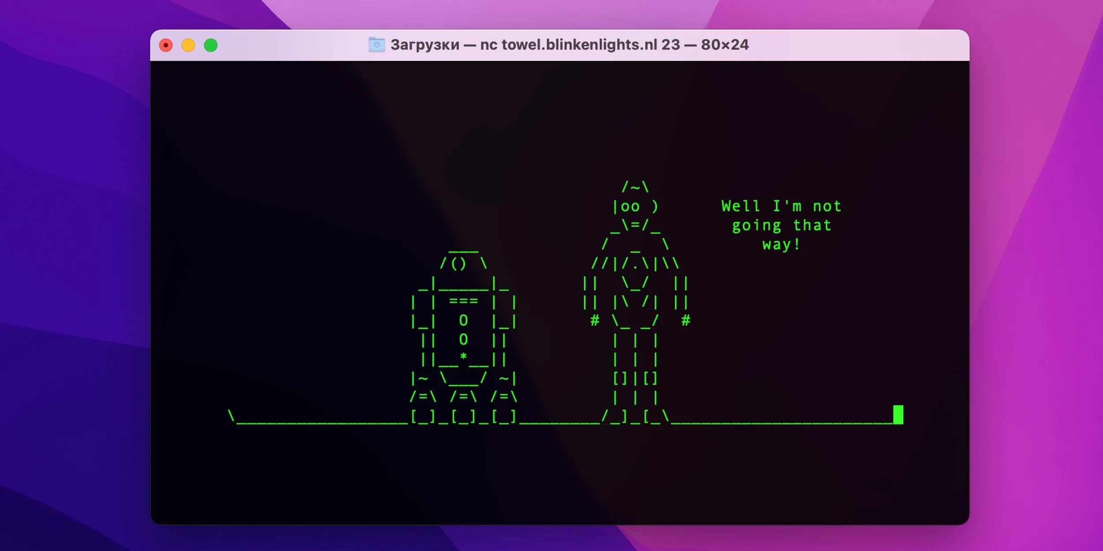Click the text 'way!'
The width and height of the screenshot is (1103, 551).
coord(782,245)
